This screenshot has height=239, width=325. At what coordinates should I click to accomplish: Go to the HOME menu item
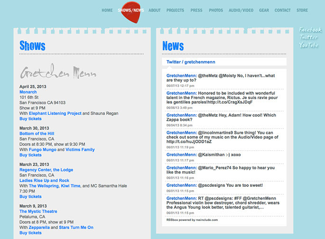pyautogui.click(x=107, y=10)
